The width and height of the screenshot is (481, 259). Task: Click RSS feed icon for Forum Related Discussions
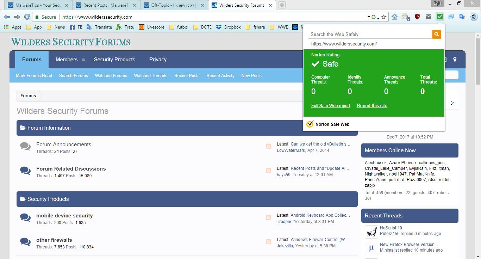(268, 171)
